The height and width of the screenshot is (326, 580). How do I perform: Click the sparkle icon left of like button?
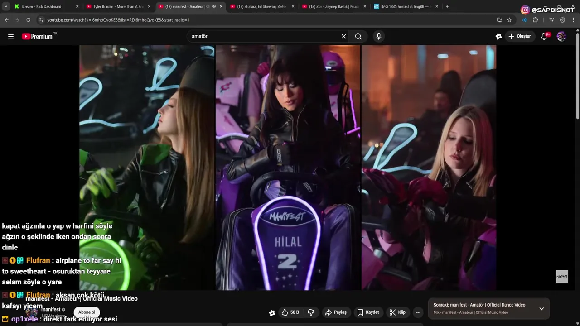click(x=272, y=312)
